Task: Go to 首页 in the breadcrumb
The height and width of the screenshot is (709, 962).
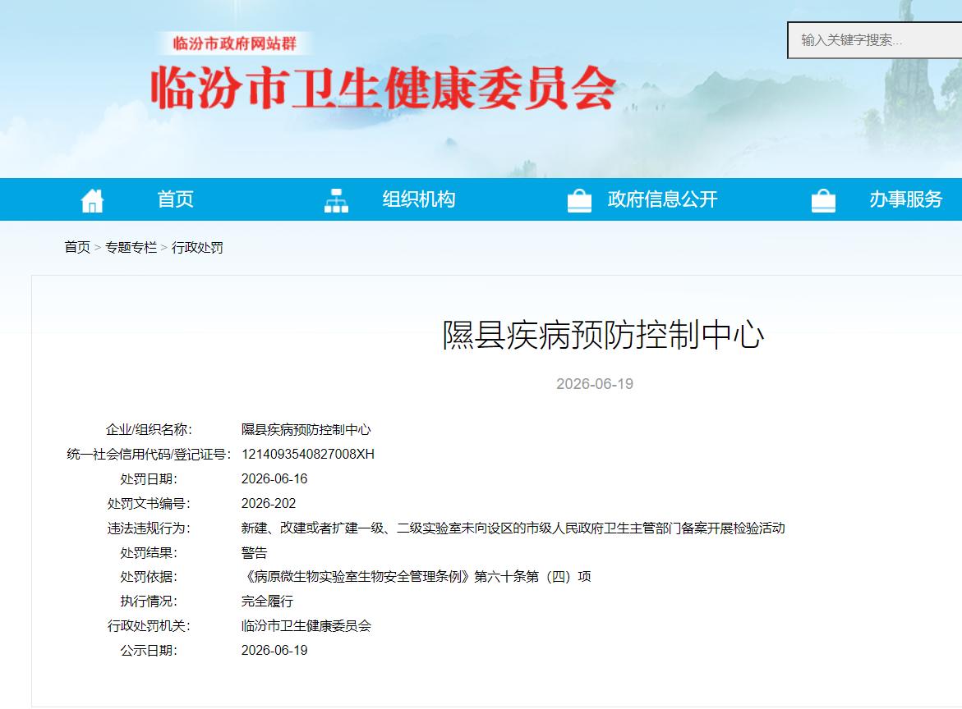Action: (77, 247)
